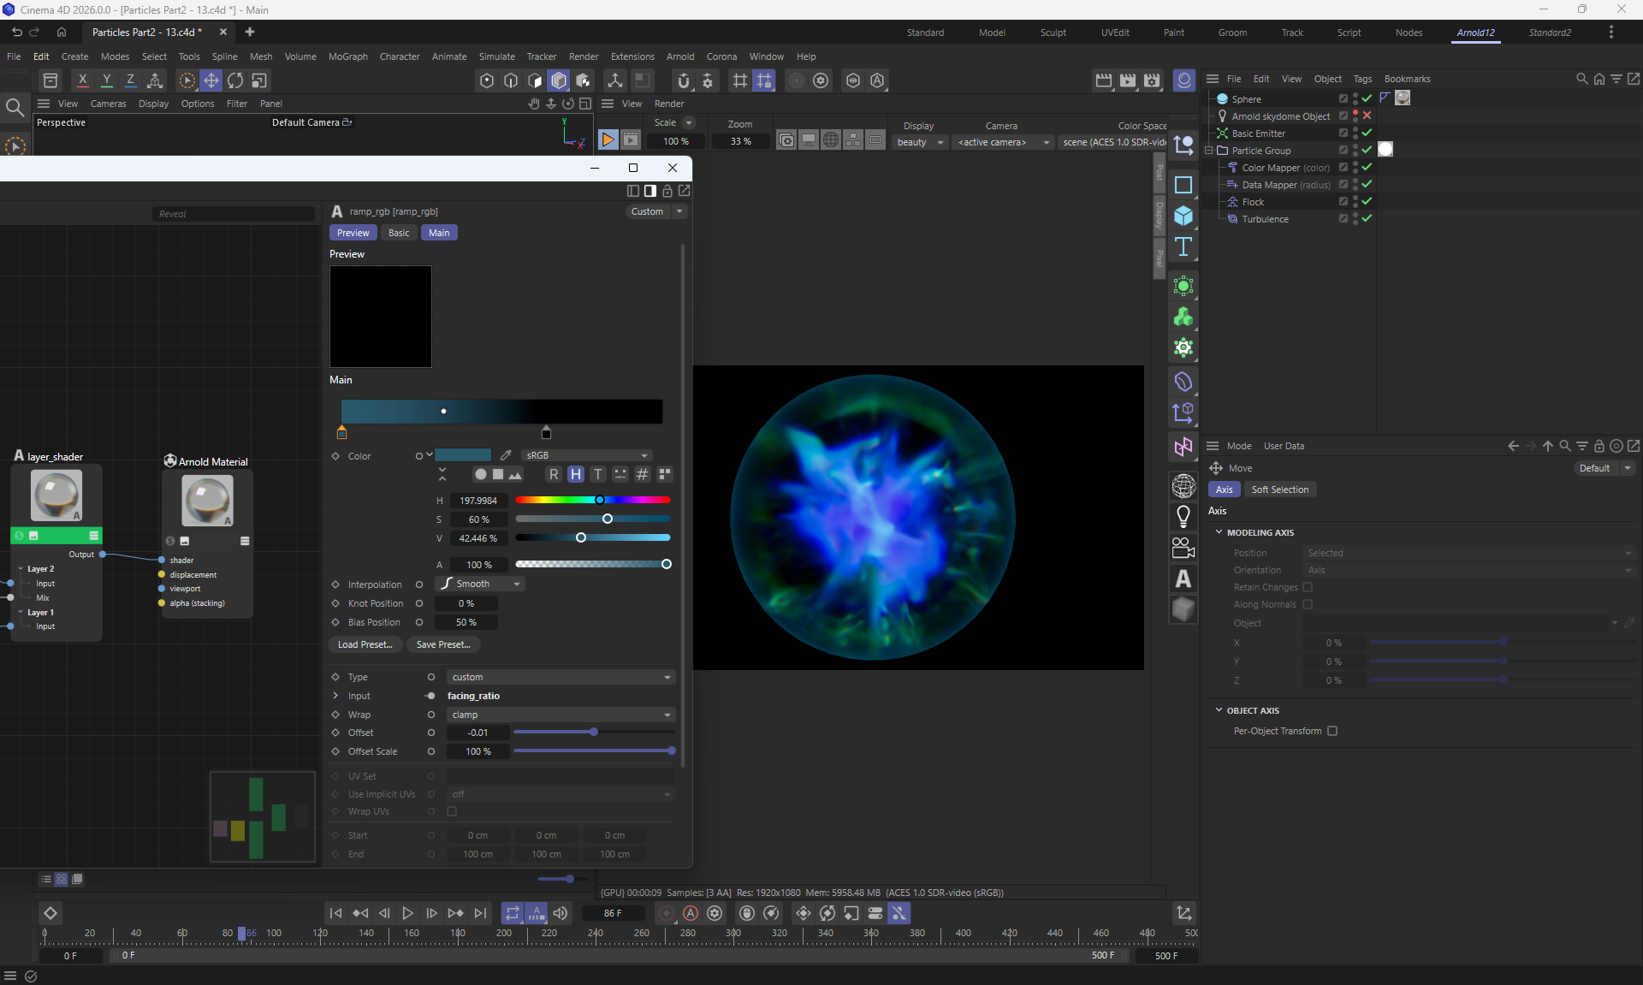The width and height of the screenshot is (1643, 985).
Task: Click the Hue rainbow slider
Action: tap(592, 500)
